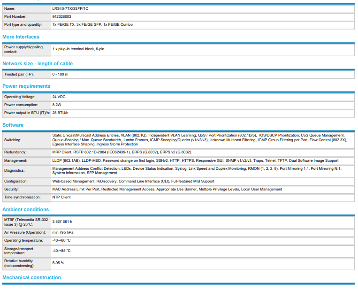Click the '0 - 100 m' value
The width and height of the screenshot is (358, 289).
coord(60,75)
